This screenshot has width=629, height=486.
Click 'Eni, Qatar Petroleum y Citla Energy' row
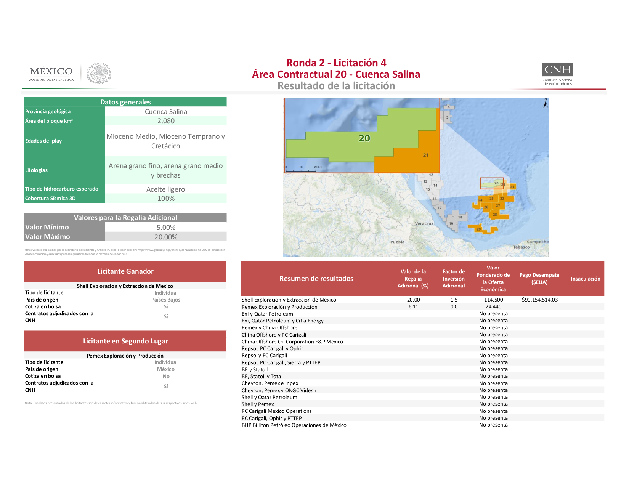coord(422,321)
